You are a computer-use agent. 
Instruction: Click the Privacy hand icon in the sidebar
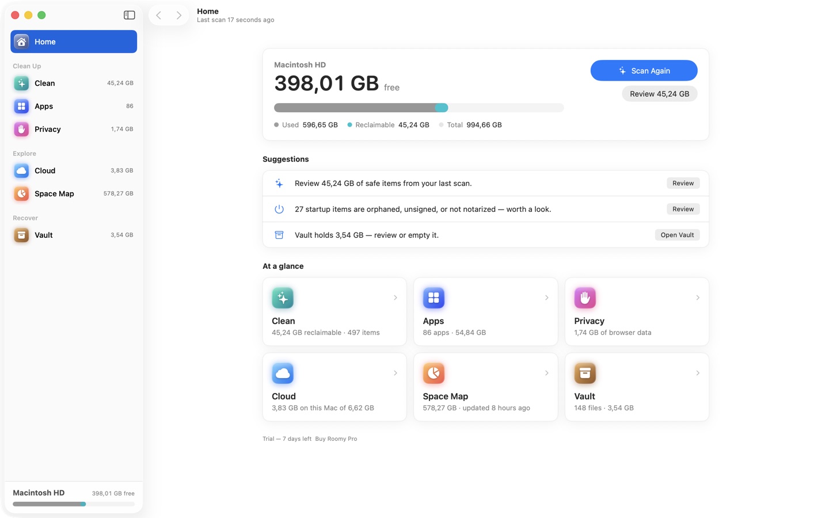[x=21, y=129]
